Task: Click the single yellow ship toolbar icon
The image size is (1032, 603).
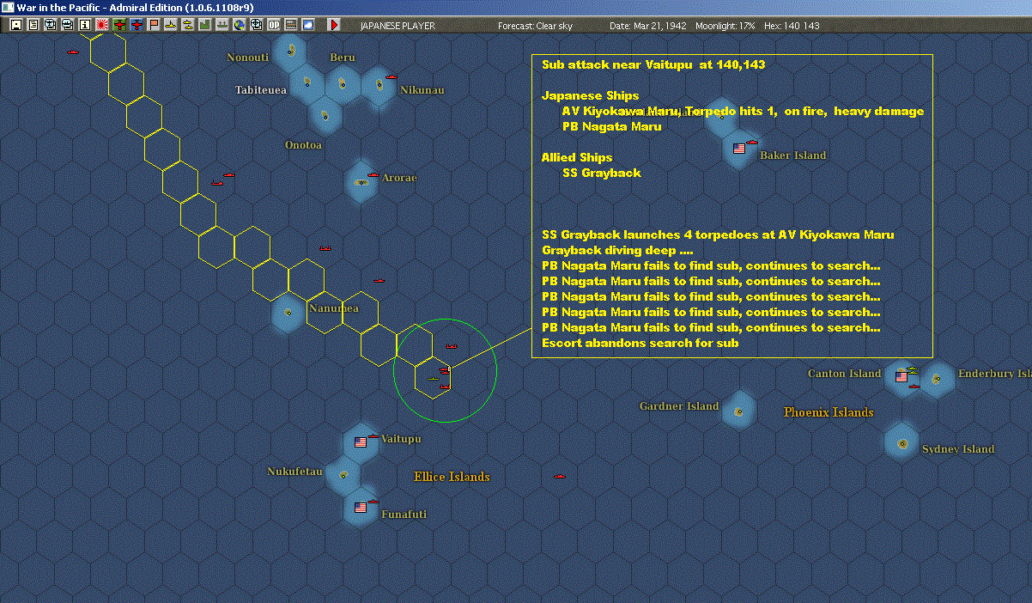Action: coord(171,25)
